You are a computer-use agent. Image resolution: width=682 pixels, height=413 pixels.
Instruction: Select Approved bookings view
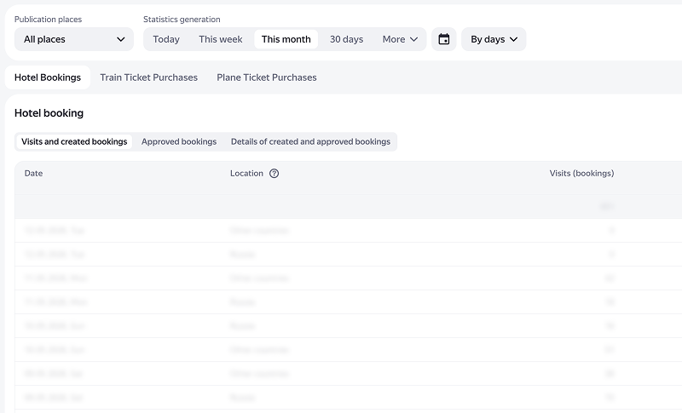click(x=179, y=141)
